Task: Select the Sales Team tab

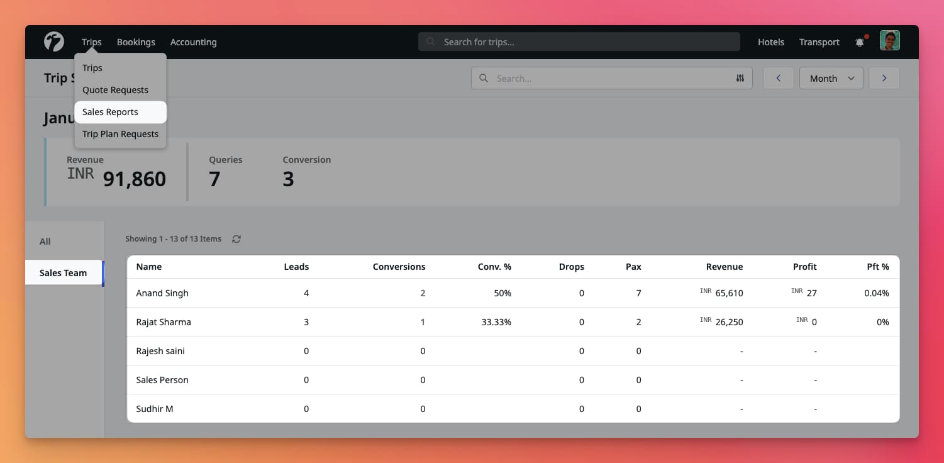Action: [x=63, y=272]
